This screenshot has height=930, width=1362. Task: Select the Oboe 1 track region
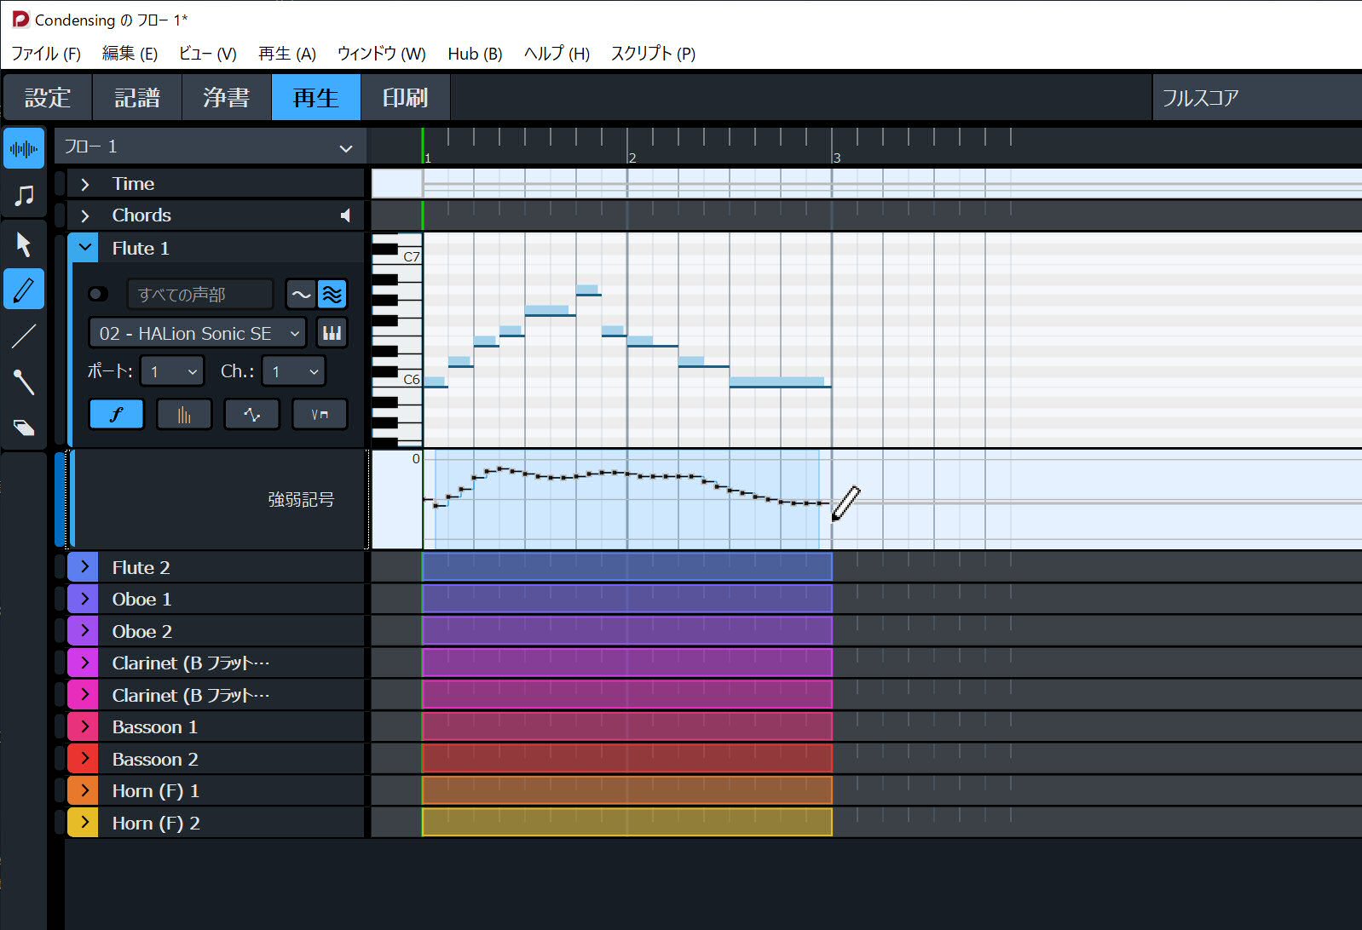pos(627,599)
